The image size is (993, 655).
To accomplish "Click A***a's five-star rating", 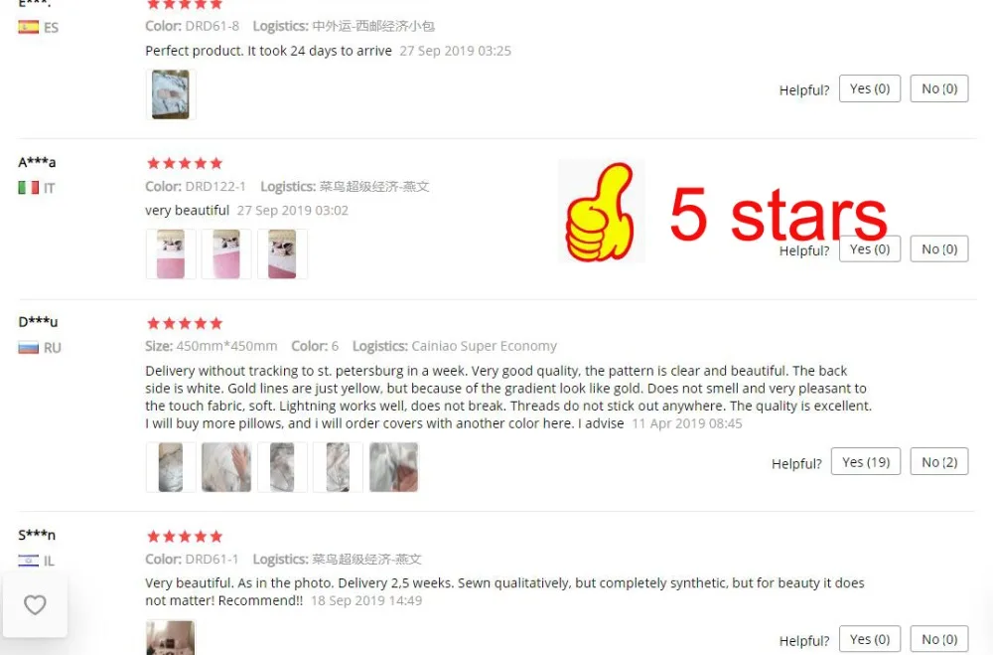I will pos(185,163).
